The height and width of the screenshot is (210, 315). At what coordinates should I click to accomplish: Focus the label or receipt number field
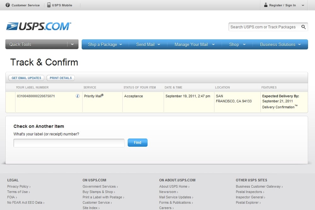[x=69, y=143]
